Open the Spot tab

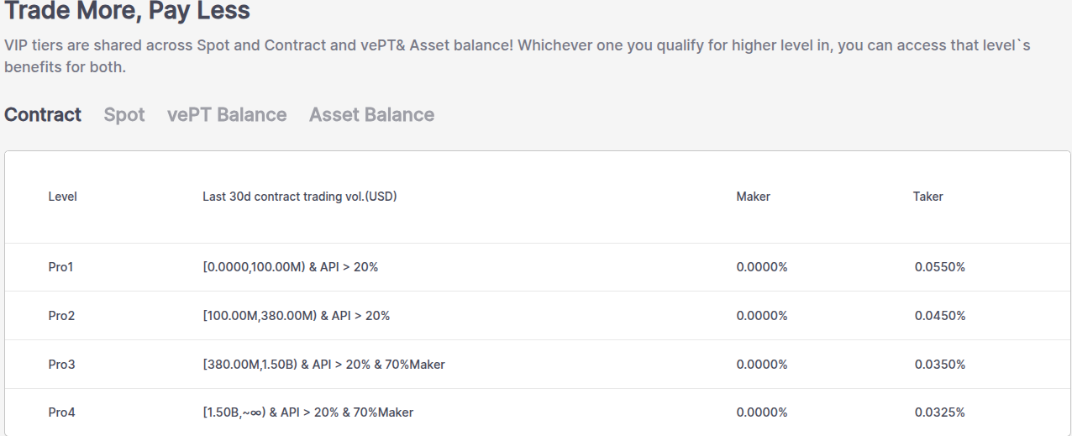tap(124, 115)
